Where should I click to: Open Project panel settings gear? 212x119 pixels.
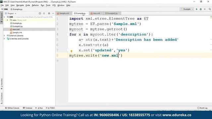point(49,13)
